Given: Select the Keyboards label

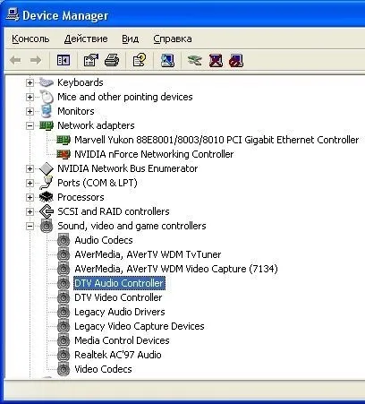Looking at the screenshot, I should [x=81, y=82].
